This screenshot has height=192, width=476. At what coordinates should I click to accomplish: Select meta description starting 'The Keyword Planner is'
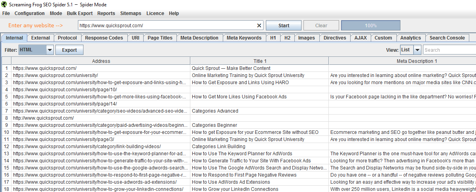402,154
